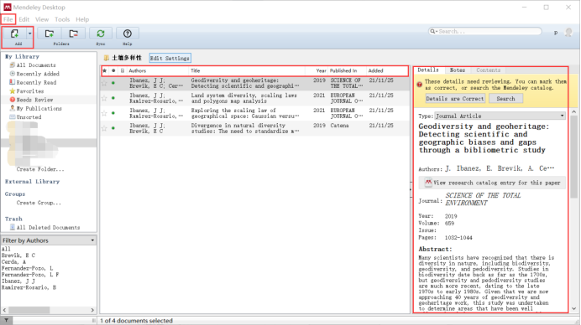Select Recently Read in the library

pos(36,82)
